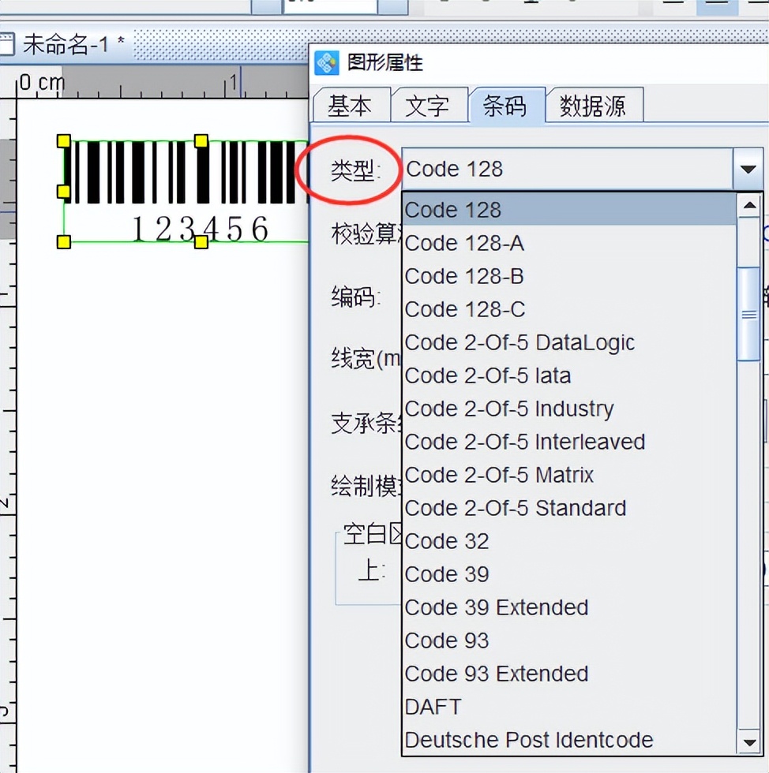Select DAFT barcode type
This screenshot has height=773, width=769.
[569, 707]
